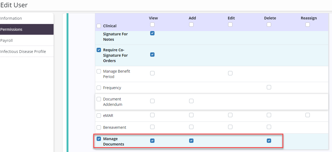This screenshot has width=332, height=152.
Task: Uncheck Delete for Manage Documents
Action: point(269,141)
